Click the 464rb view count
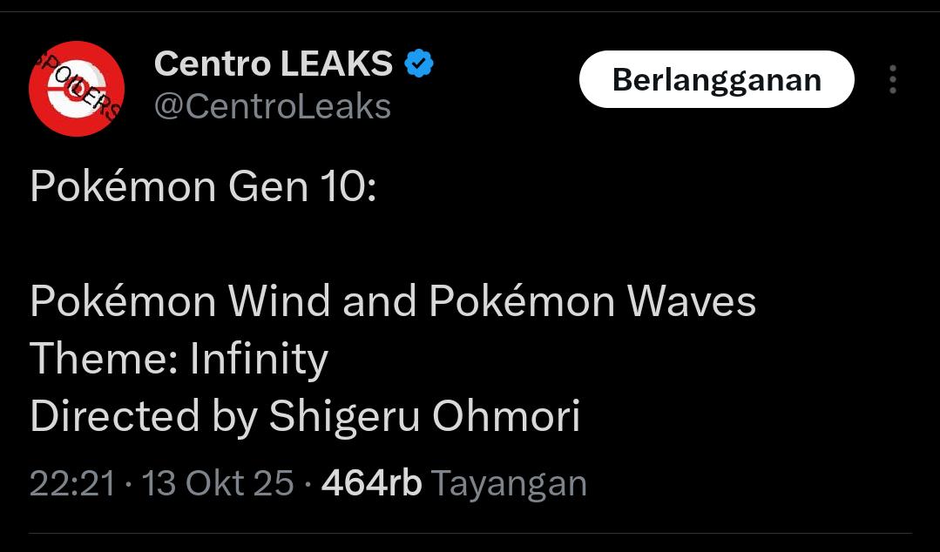Screen dimensions: 940x552 tap(371, 483)
